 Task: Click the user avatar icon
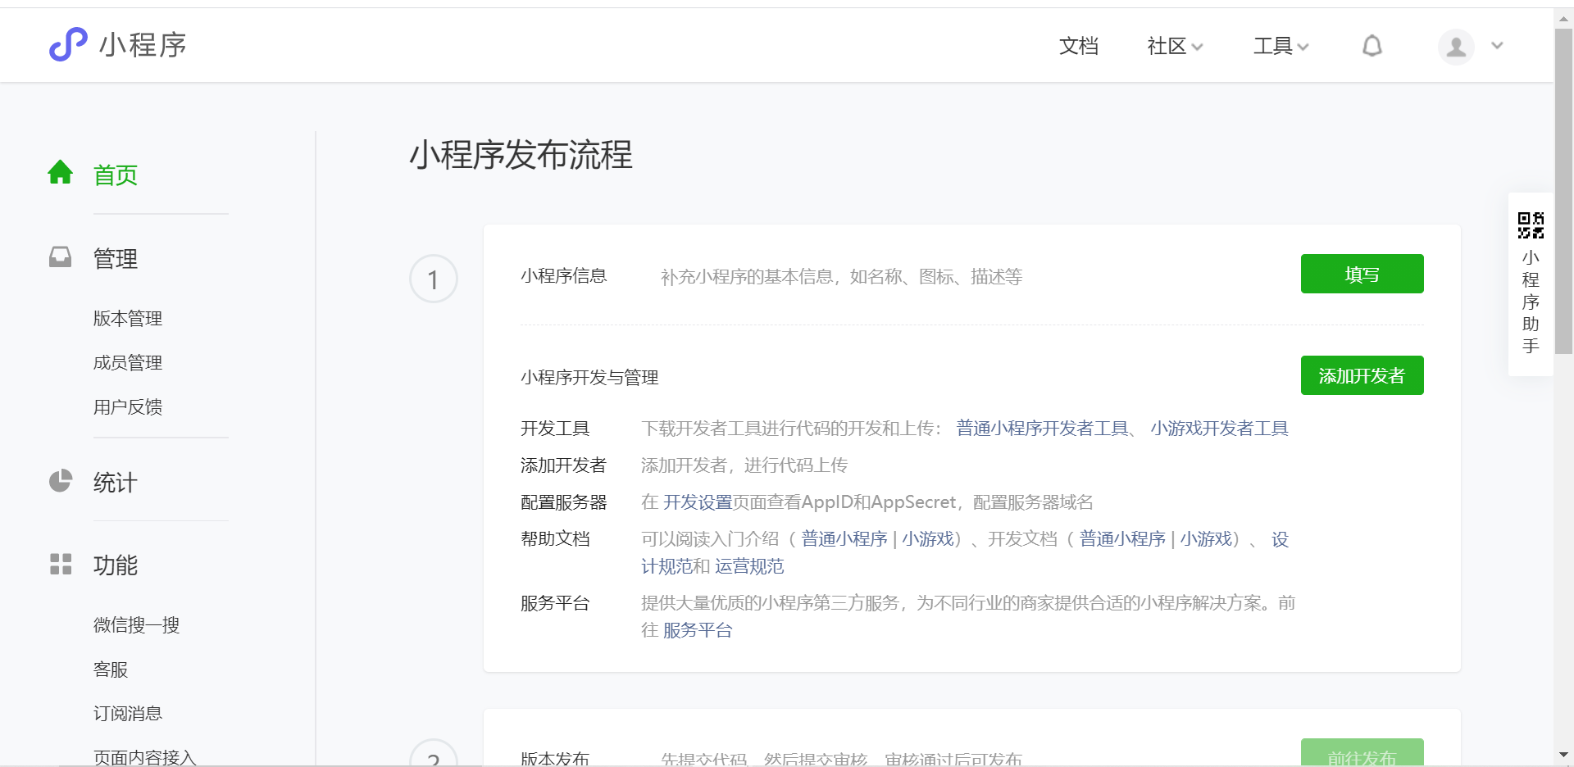(x=1454, y=47)
